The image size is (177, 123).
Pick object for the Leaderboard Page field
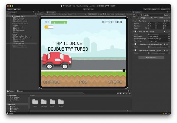pos(169,39)
